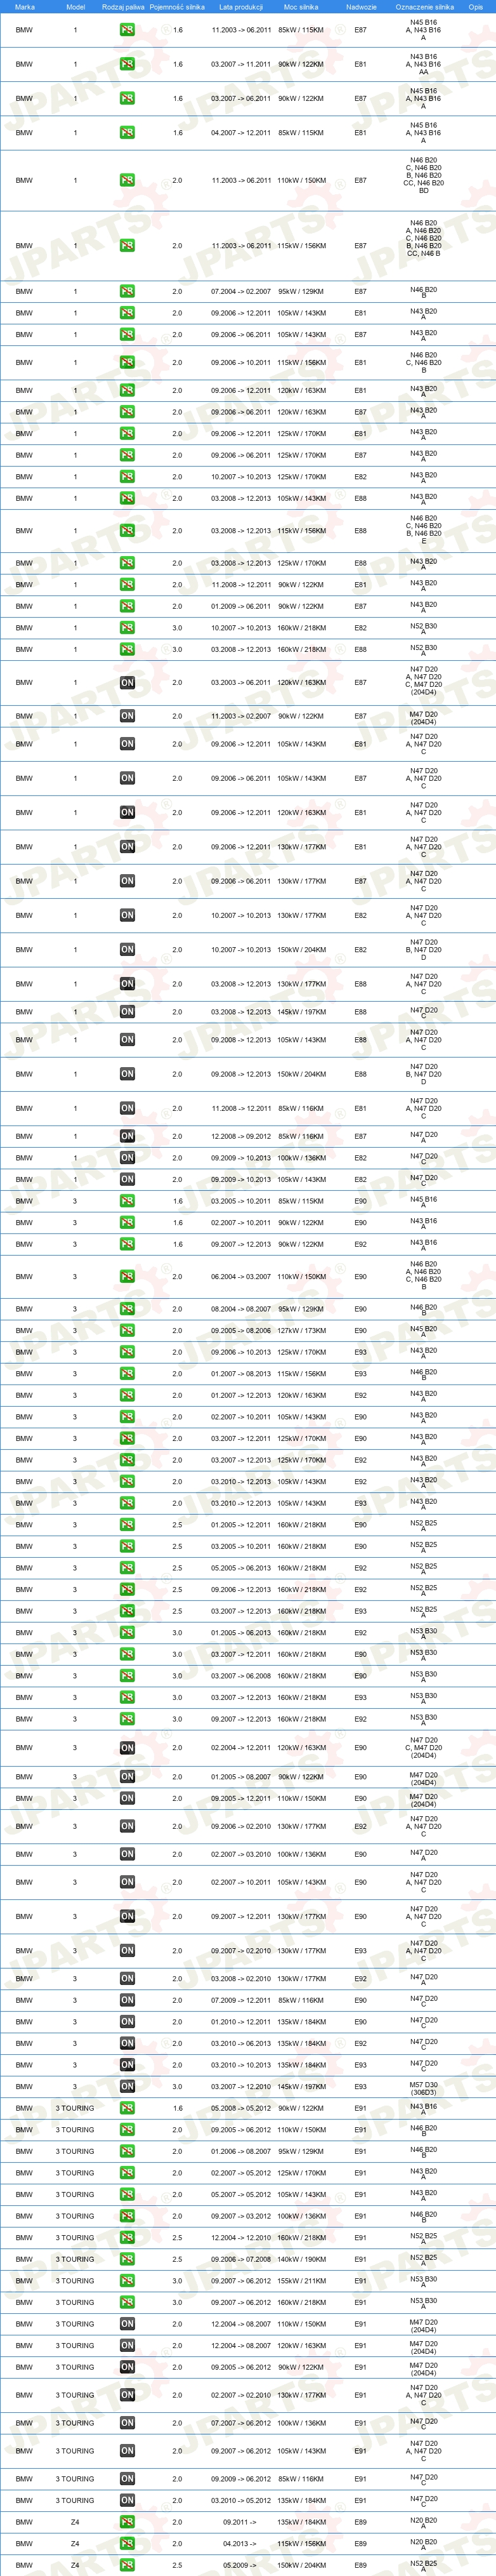
Task: Select date text 09.2007 -> 03.2012
Action: tap(241, 2216)
